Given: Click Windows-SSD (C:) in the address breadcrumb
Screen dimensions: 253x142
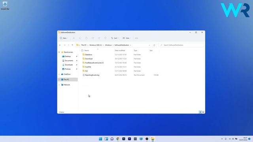Looking at the screenshot, I should pos(96,45).
